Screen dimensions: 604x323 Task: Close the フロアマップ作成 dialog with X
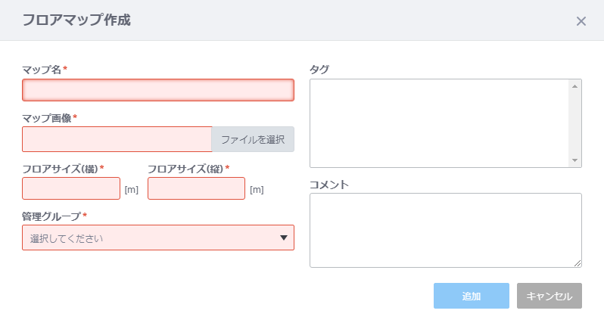coord(581,21)
